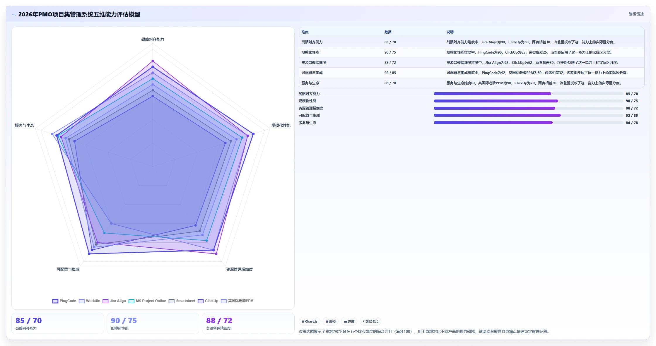The height and width of the screenshot is (346, 656).
Task: Toggle Worktile series in chart legend
Action: pyautogui.click(x=89, y=301)
